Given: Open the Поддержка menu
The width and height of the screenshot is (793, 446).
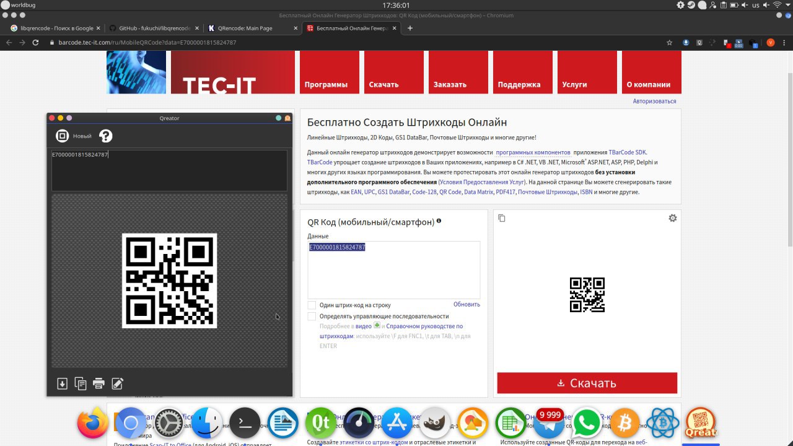Looking at the screenshot, I should click(523, 72).
